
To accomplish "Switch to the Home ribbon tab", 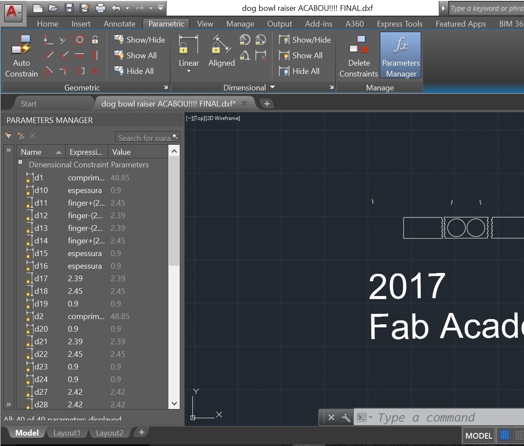I will click(48, 24).
